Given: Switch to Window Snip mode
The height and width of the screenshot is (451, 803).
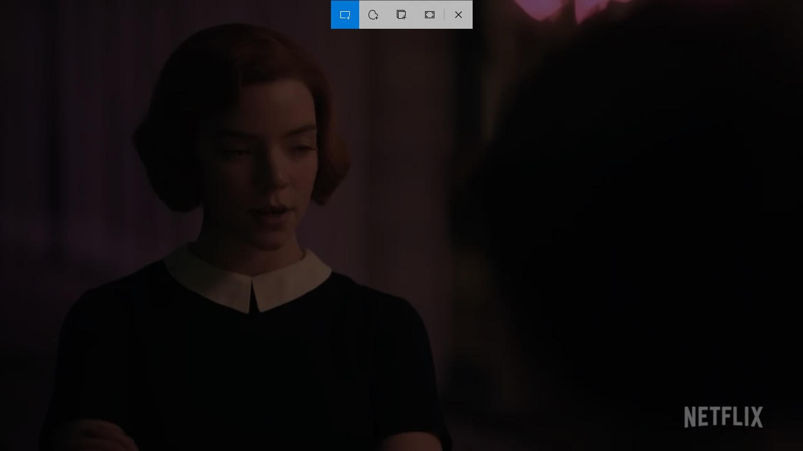Looking at the screenshot, I should (401, 15).
